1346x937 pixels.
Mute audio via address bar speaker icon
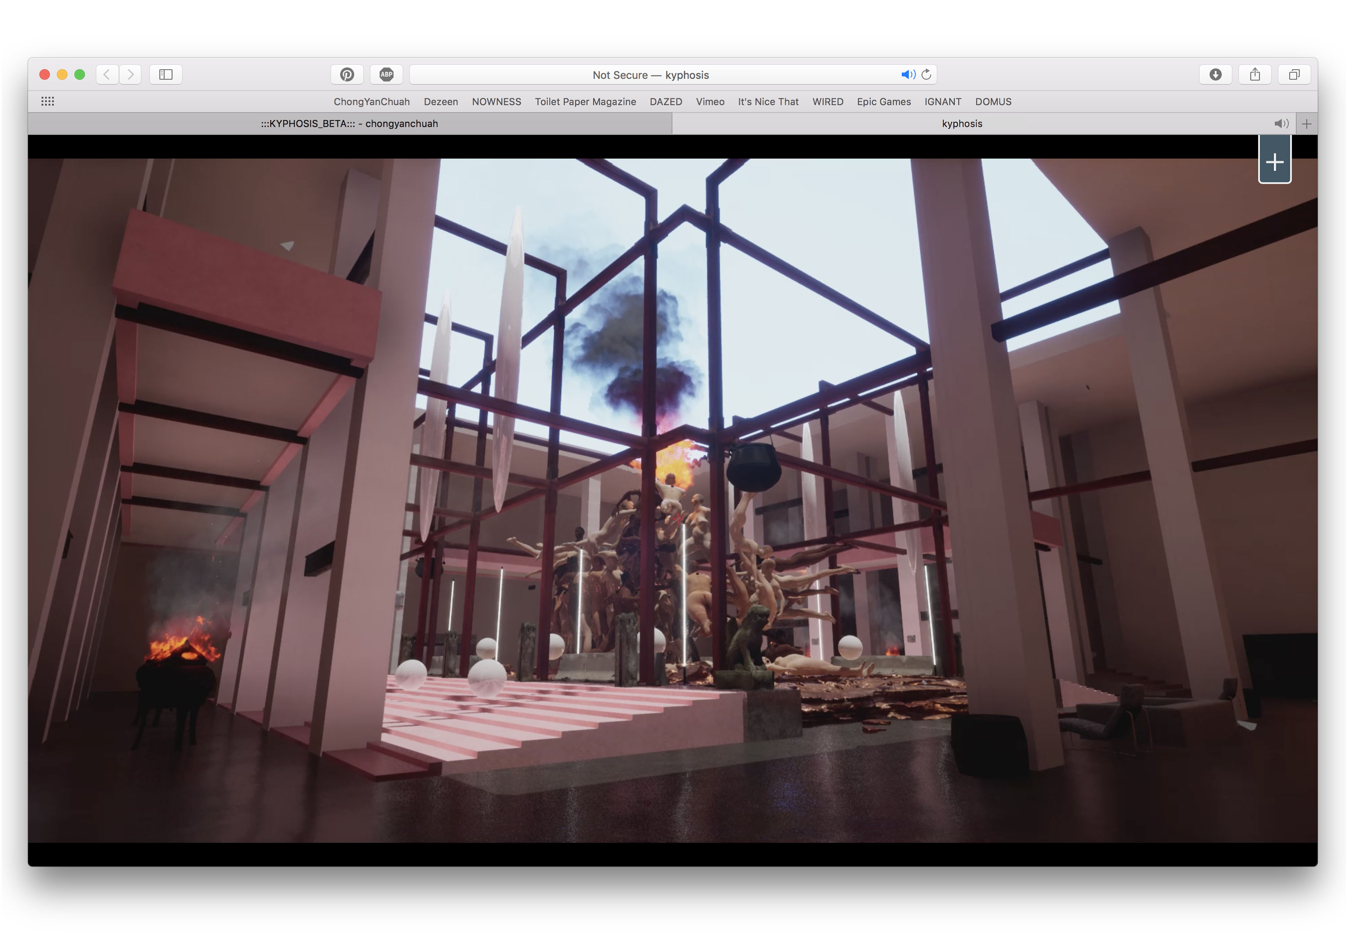click(908, 74)
